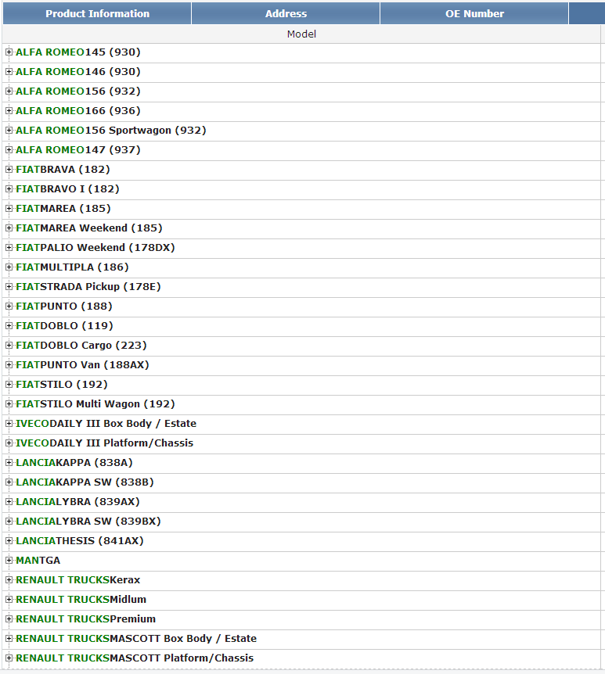This screenshot has height=674, width=605.
Task: Select RENAULT TRUCKS Premium row text
Action: 85,619
